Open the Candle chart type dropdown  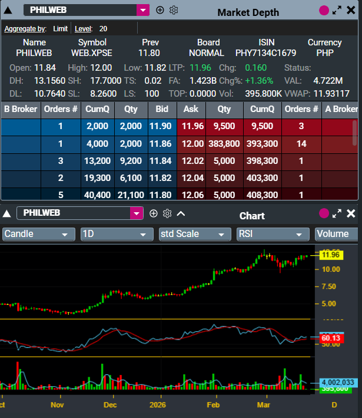39,234
